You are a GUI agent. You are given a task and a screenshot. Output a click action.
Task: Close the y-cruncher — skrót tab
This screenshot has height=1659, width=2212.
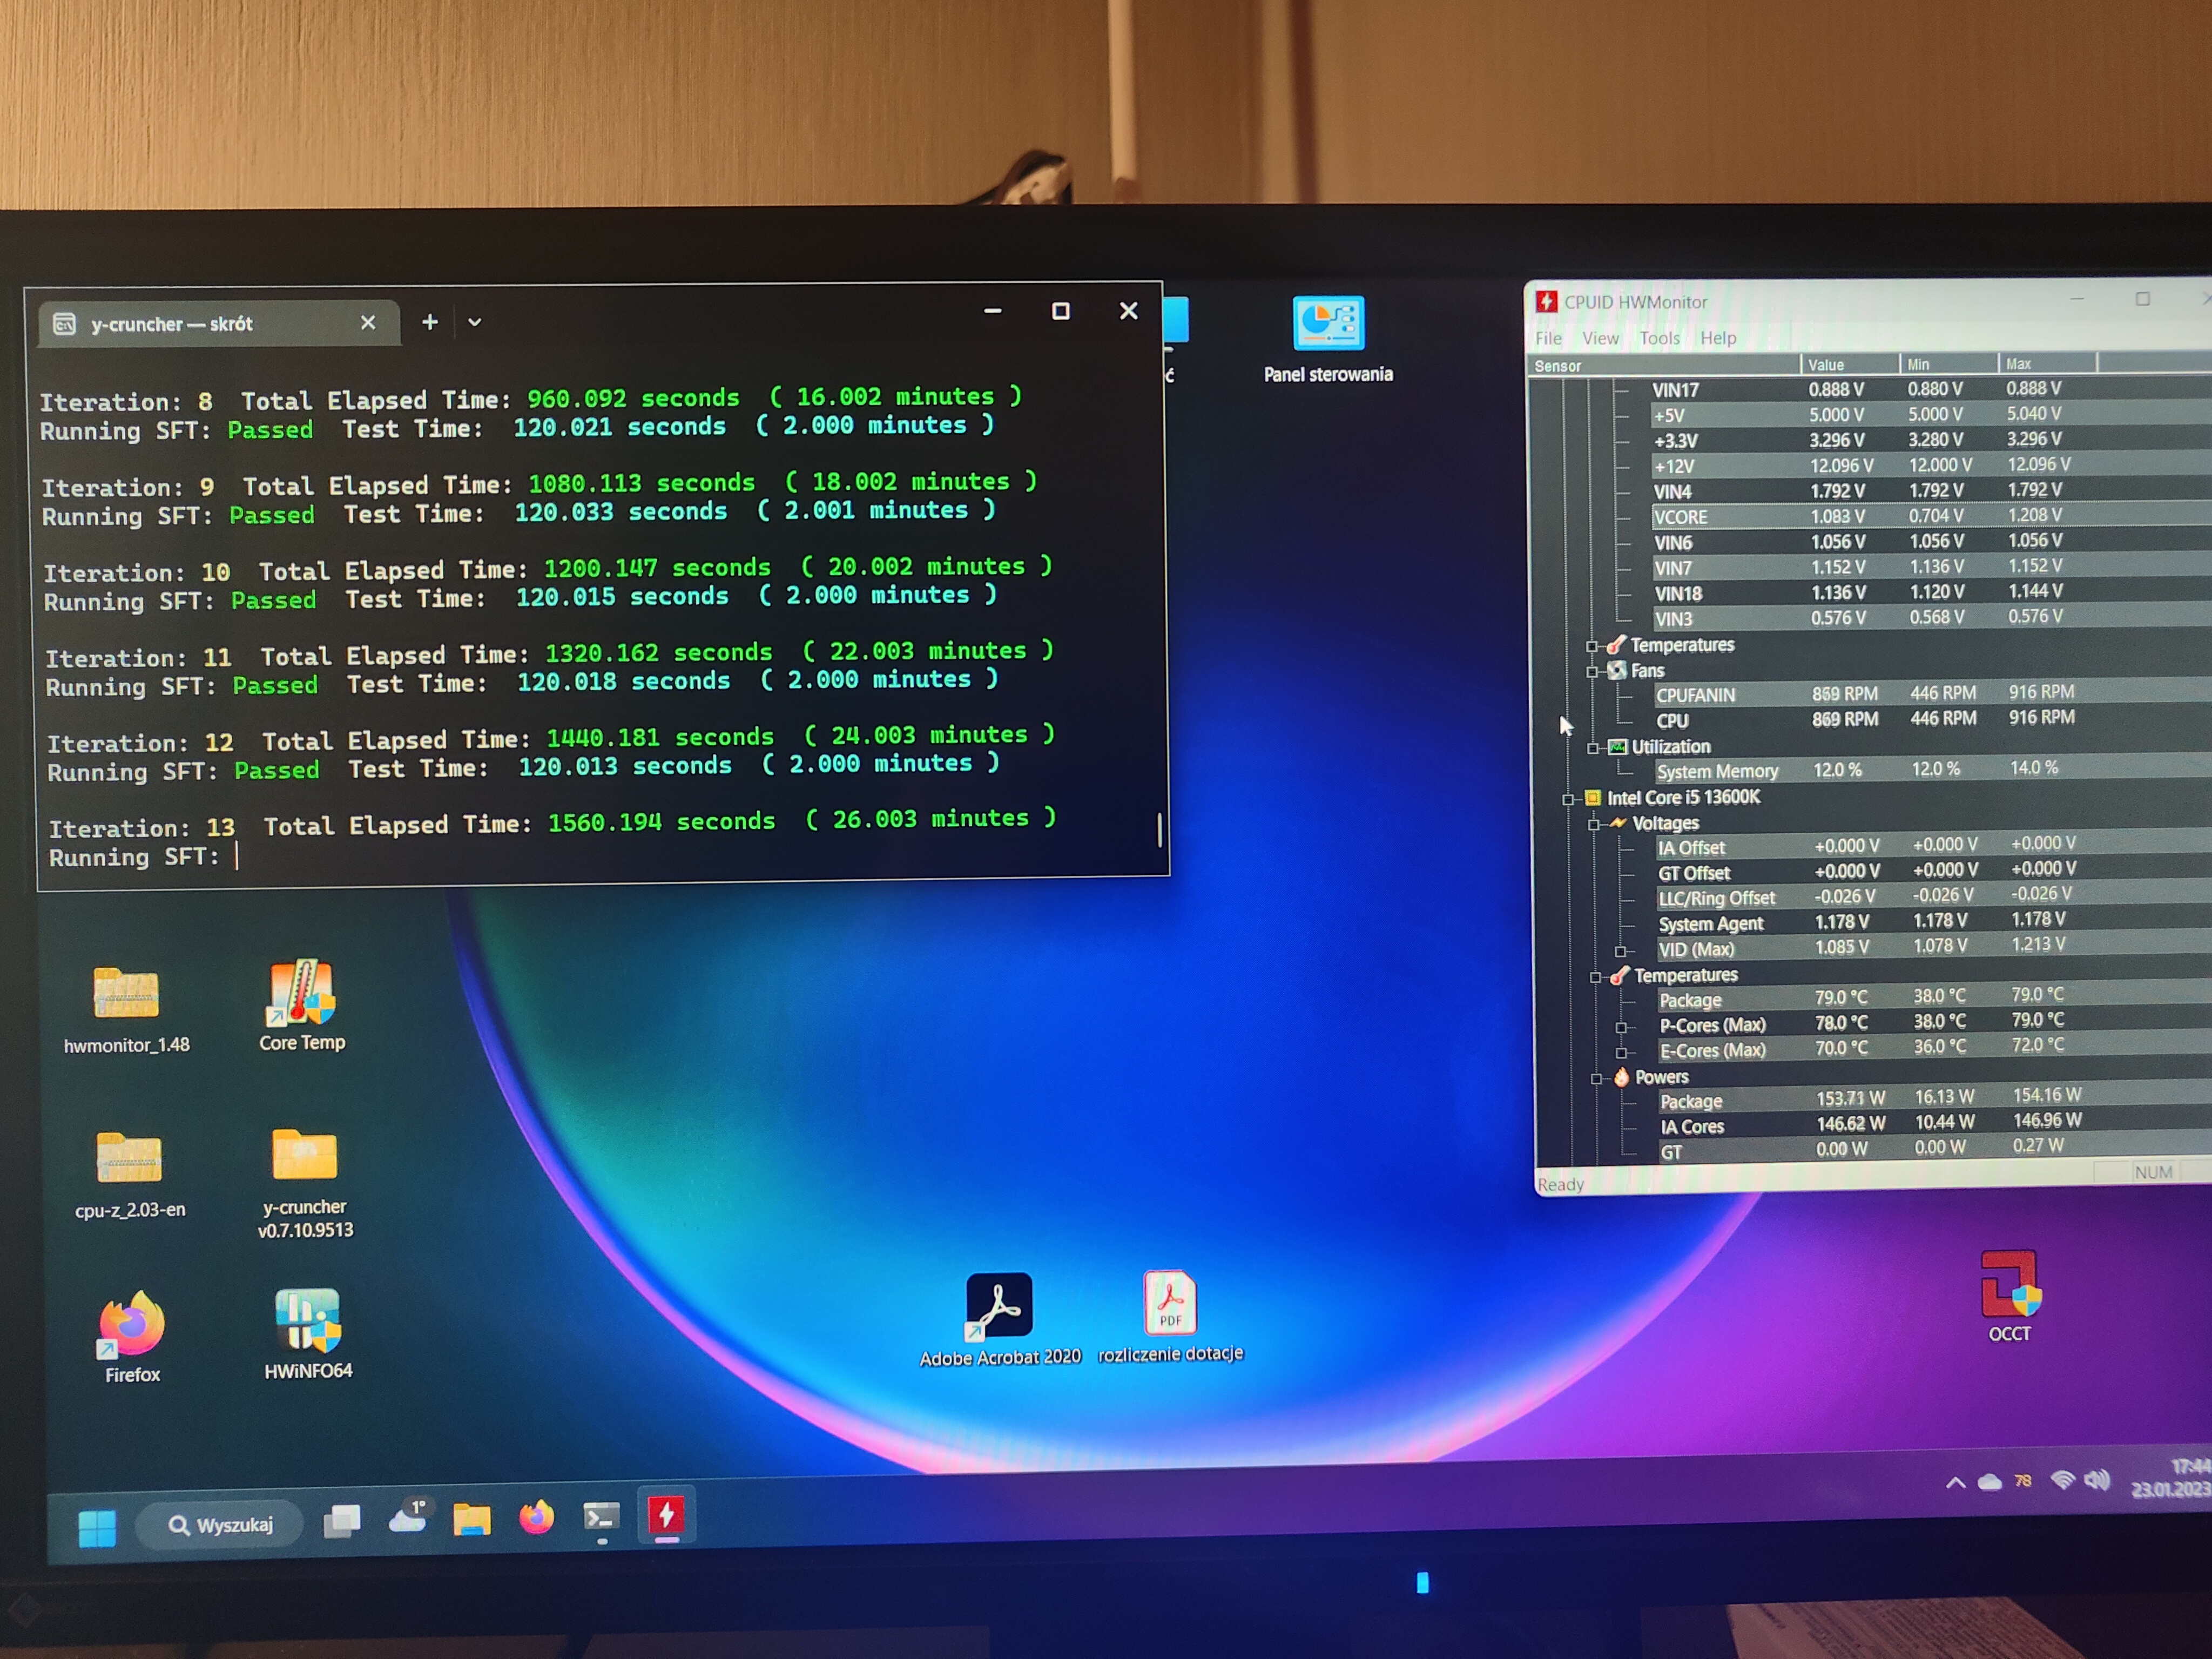368,322
